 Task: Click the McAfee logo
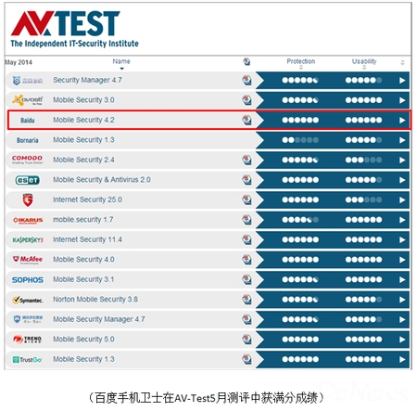[28, 260]
